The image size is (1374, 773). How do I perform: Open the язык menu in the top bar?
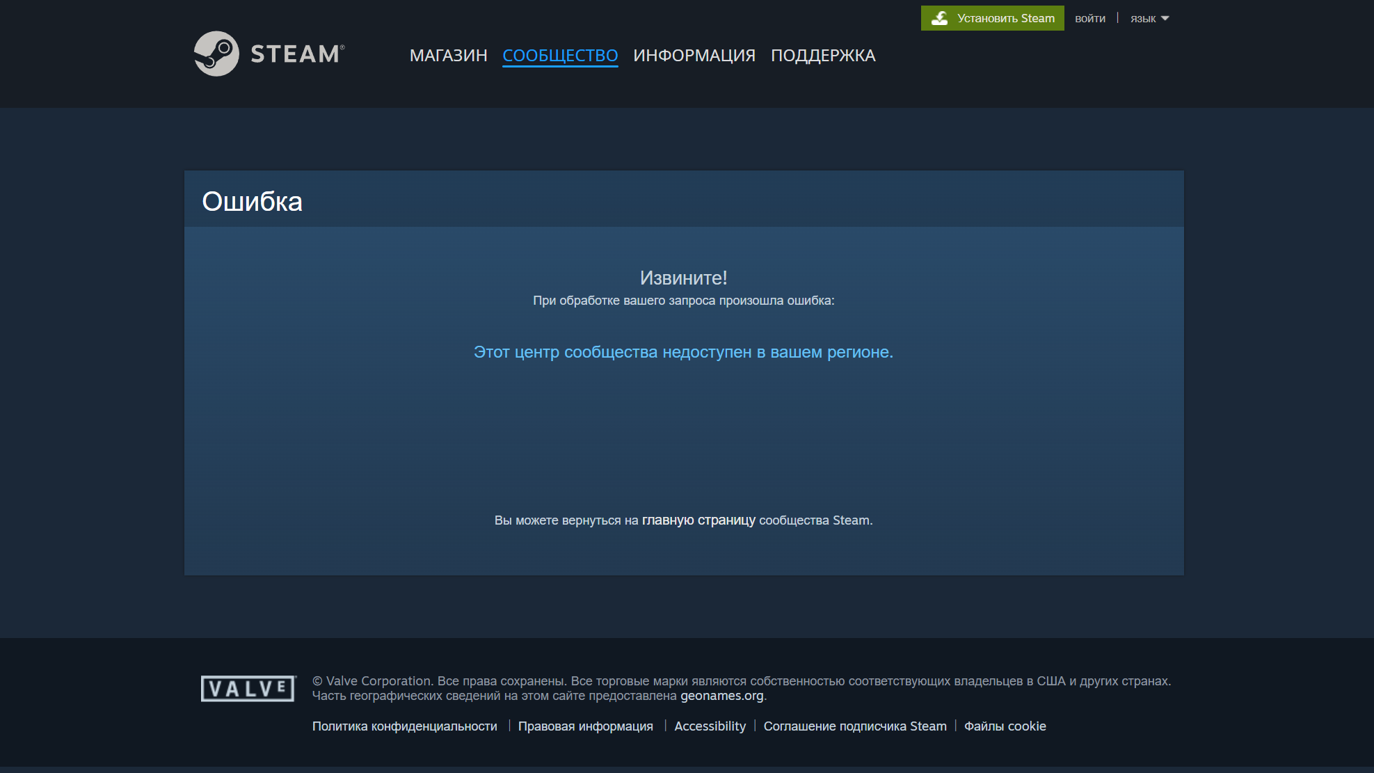coord(1144,18)
